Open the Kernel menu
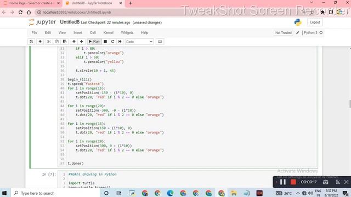Viewport: 351px width, 197px height. pos(109,33)
